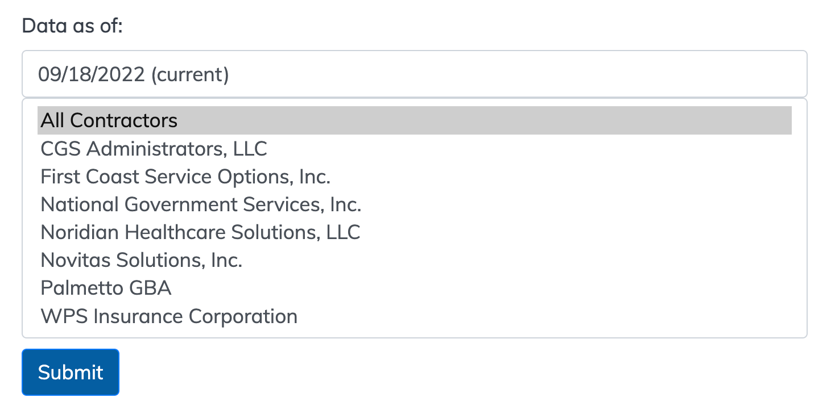The width and height of the screenshot is (835, 410).
Task: Click the blue Submit button
Action: 71,372
